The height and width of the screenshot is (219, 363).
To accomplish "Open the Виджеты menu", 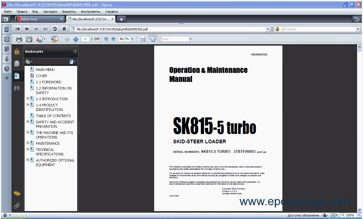I will pyautogui.click(x=69, y=12).
